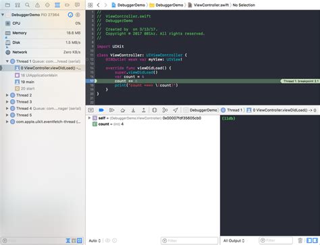Go back in editor history
Viewport: 320px width, 245px height.
point(98,5)
